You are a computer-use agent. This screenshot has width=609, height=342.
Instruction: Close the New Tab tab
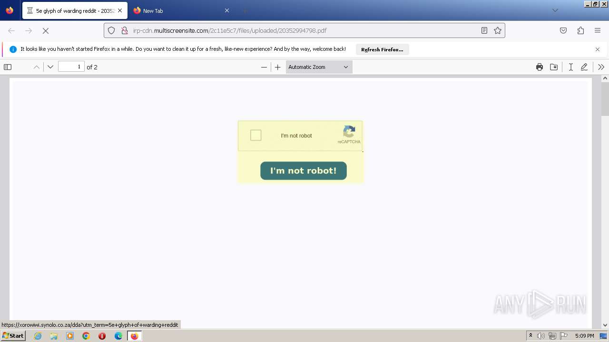[x=227, y=10]
